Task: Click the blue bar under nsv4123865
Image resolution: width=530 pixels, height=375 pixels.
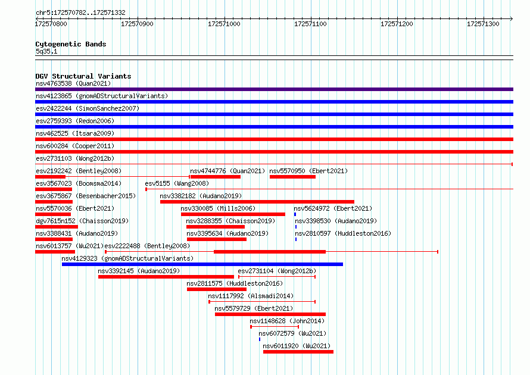Action: coord(274,102)
